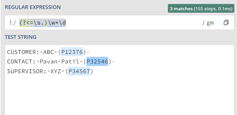Select the highlighted match P32546
Screen dimensions: 237x115
click(x=97, y=62)
